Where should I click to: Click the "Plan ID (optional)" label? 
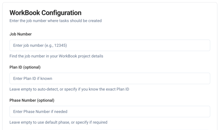point(25,67)
